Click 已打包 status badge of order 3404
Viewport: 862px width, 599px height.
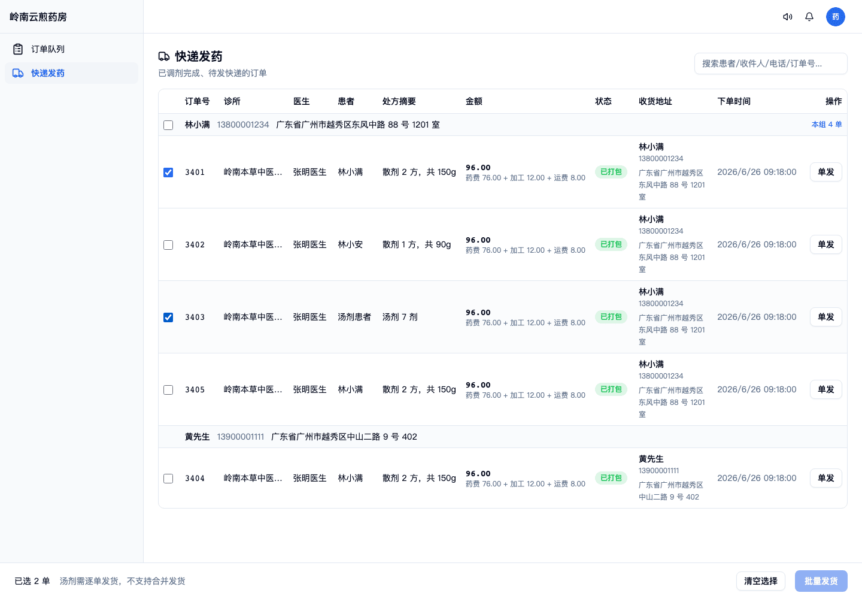point(611,478)
